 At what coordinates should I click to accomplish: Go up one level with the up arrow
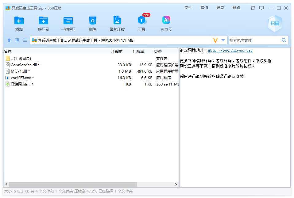(9, 40)
